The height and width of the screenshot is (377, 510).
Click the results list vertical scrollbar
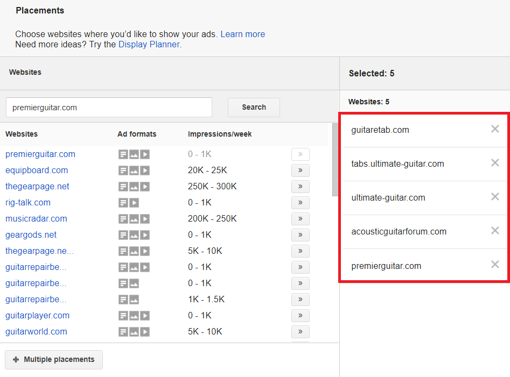coord(335,160)
